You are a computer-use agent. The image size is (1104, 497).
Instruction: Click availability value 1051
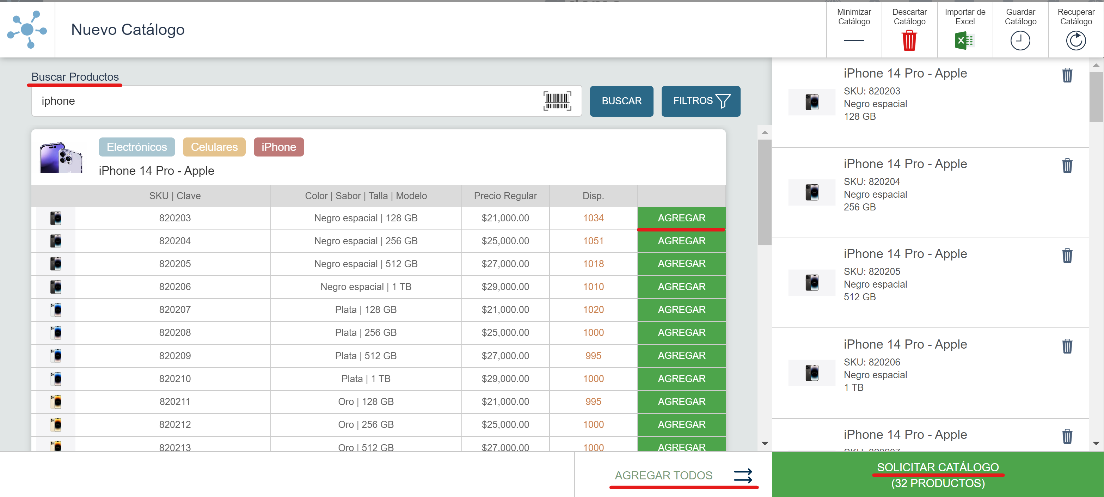593,241
